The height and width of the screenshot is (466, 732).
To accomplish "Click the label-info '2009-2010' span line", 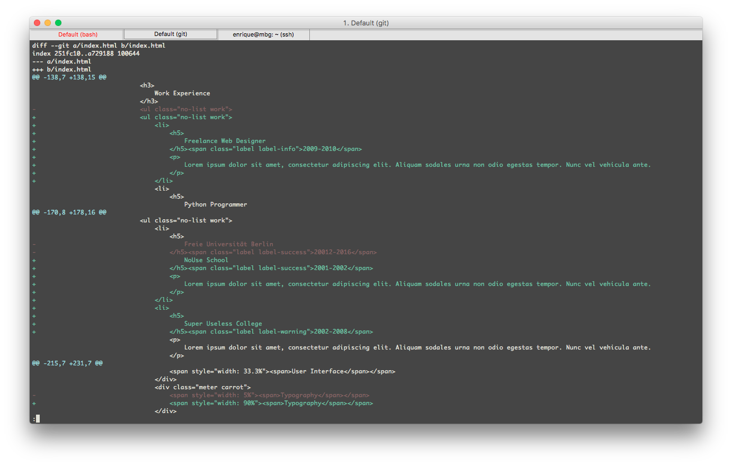I will (266, 149).
